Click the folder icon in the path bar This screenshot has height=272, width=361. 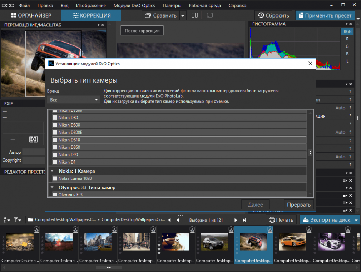pos(30,219)
